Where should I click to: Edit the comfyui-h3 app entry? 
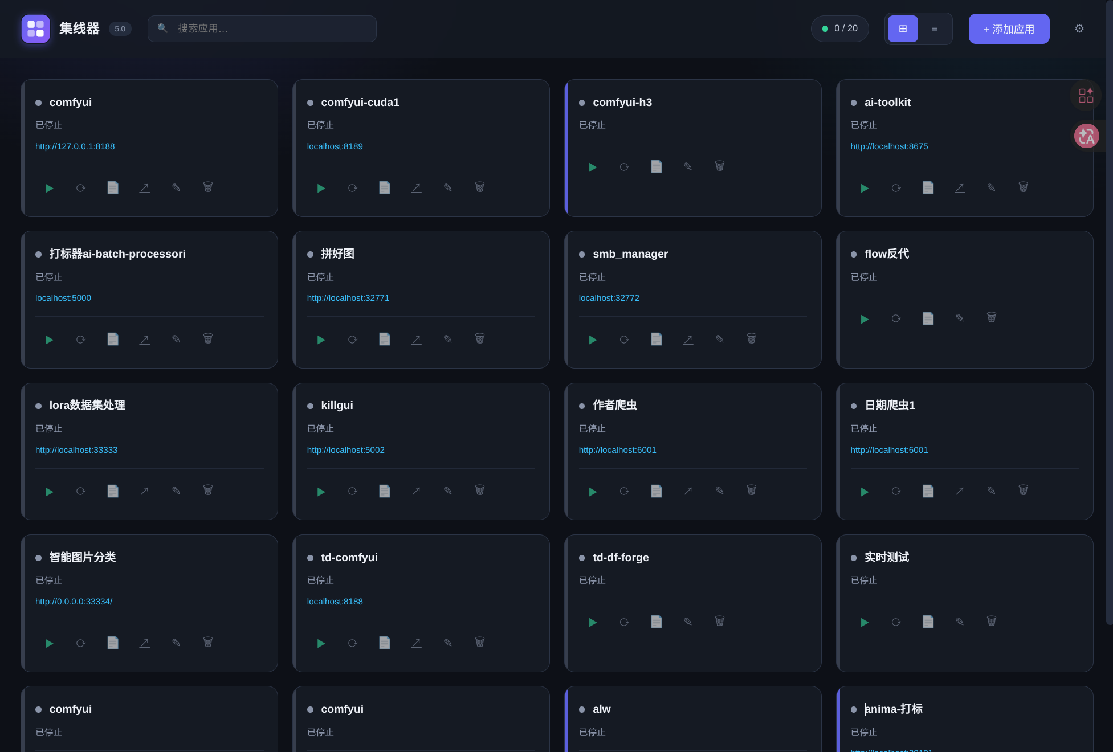[688, 167]
